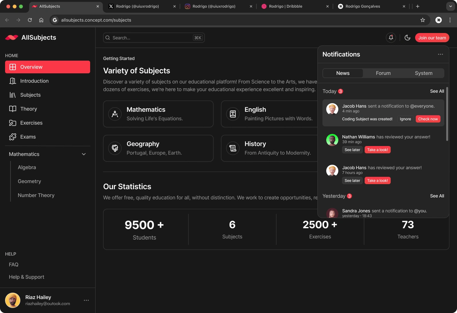This screenshot has height=313, width=457.
Task: Click See later on Nathan Williams notification
Action: pyautogui.click(x=352, y=150)
